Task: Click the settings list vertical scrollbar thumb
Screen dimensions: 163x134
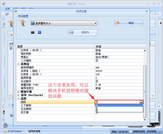Action: (145, 91)
